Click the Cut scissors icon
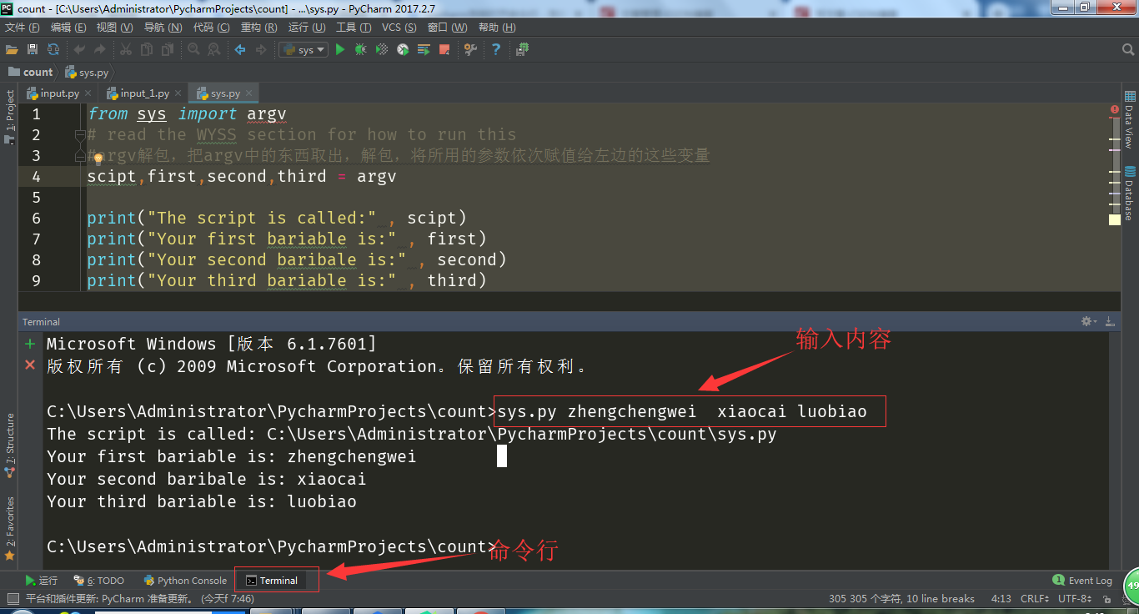The image size is (1139, 614). click(126, 50)
